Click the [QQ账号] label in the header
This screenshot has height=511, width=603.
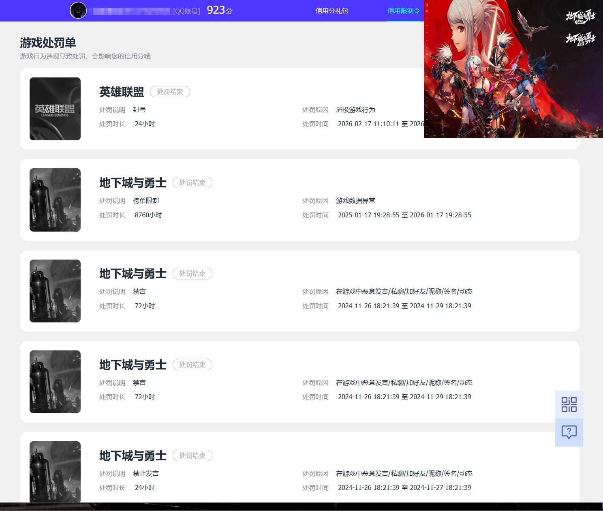click(187, 11)
